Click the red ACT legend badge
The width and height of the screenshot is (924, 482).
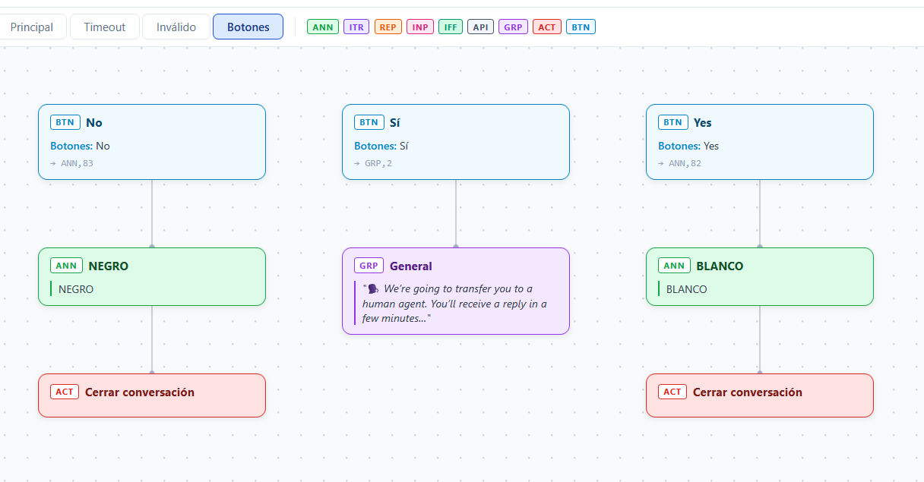(547, 27)
